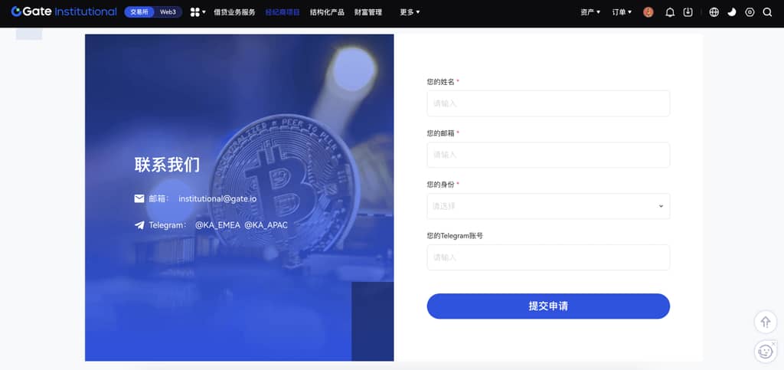This screenshot has height=370, width=784.
Task: Open the language globe icon
Action: pyautogui.click(x=714, y=12)
